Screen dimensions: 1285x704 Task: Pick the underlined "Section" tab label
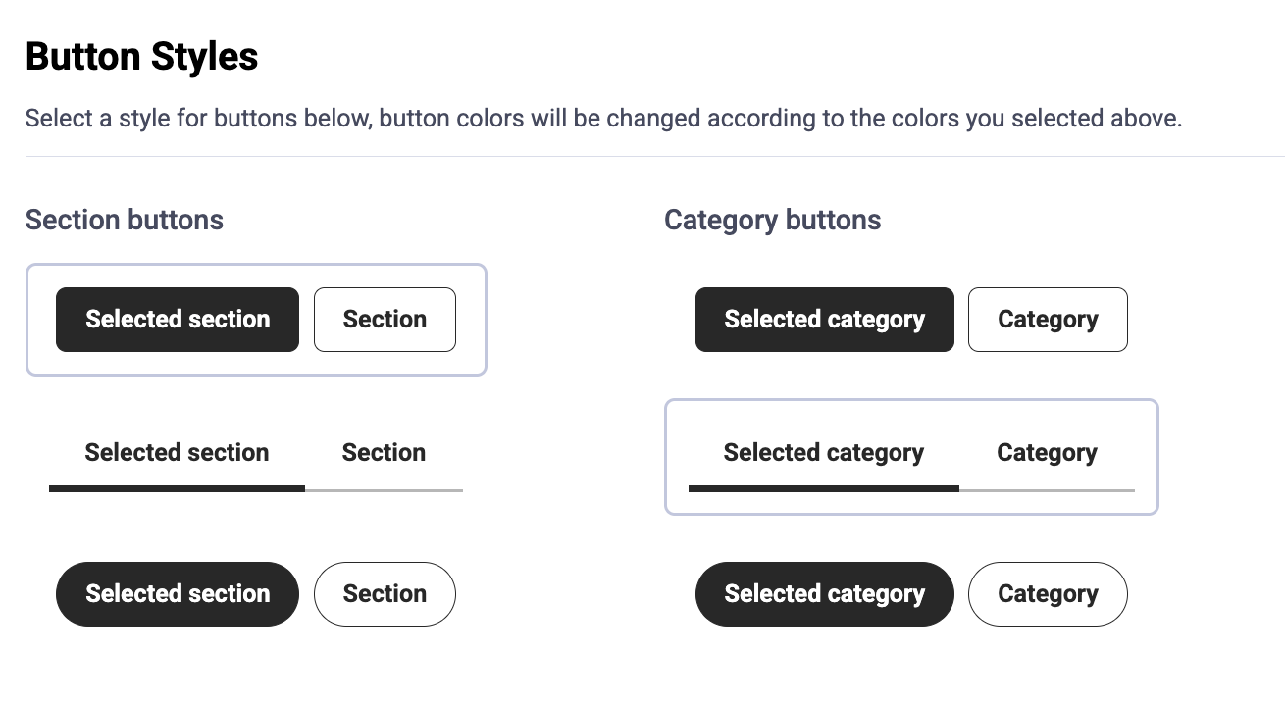pos(384,453)
